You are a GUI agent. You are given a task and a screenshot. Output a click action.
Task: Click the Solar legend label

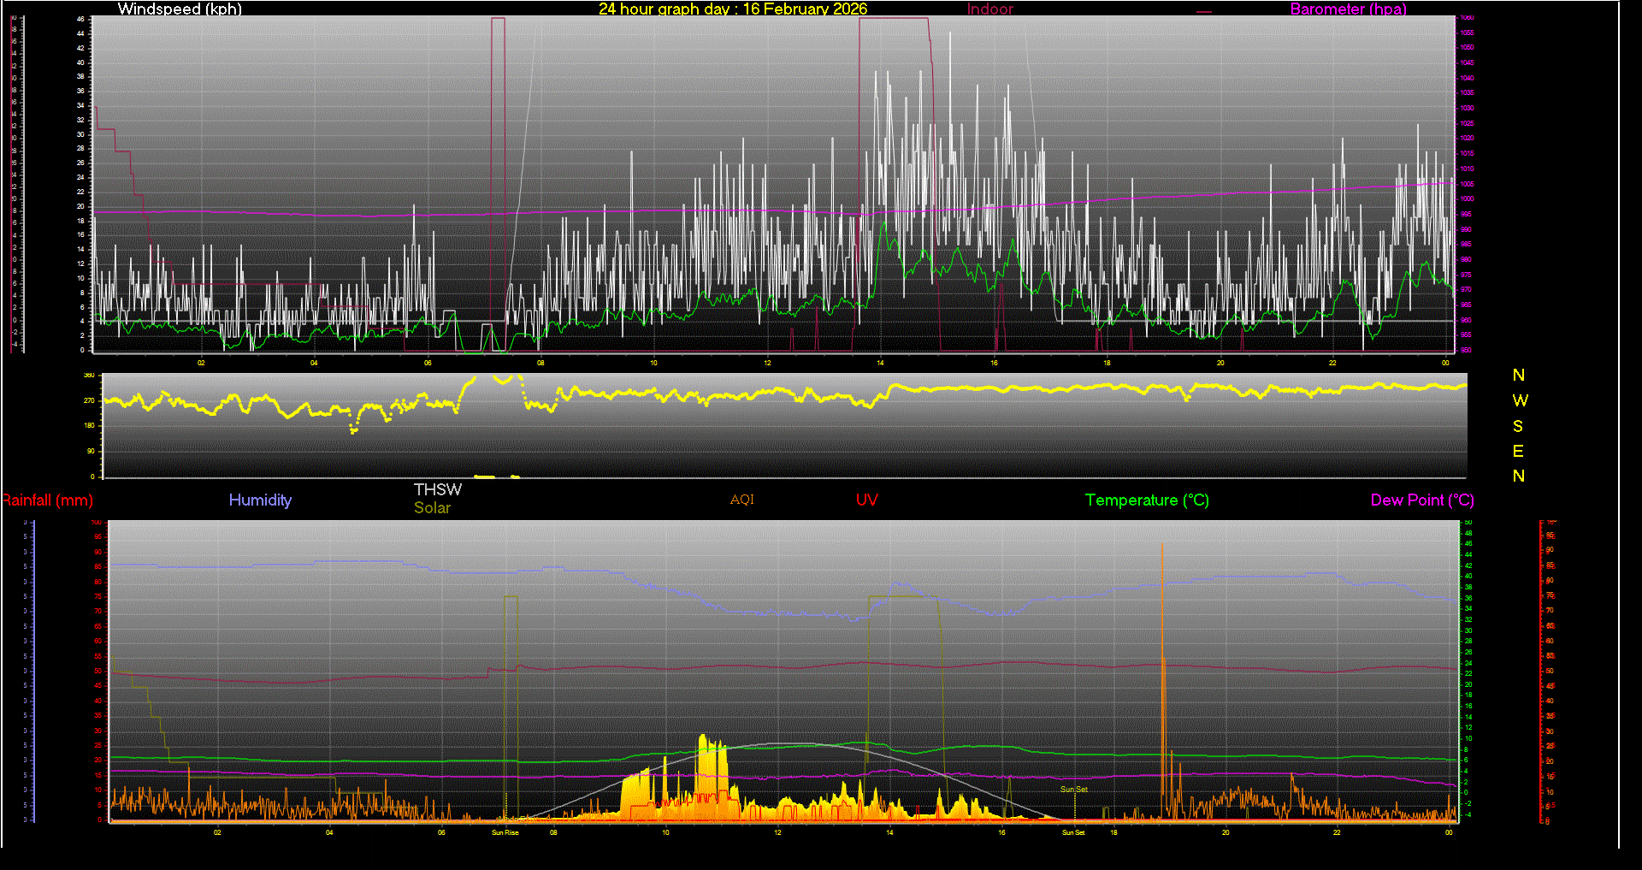(x=432, y=508)
